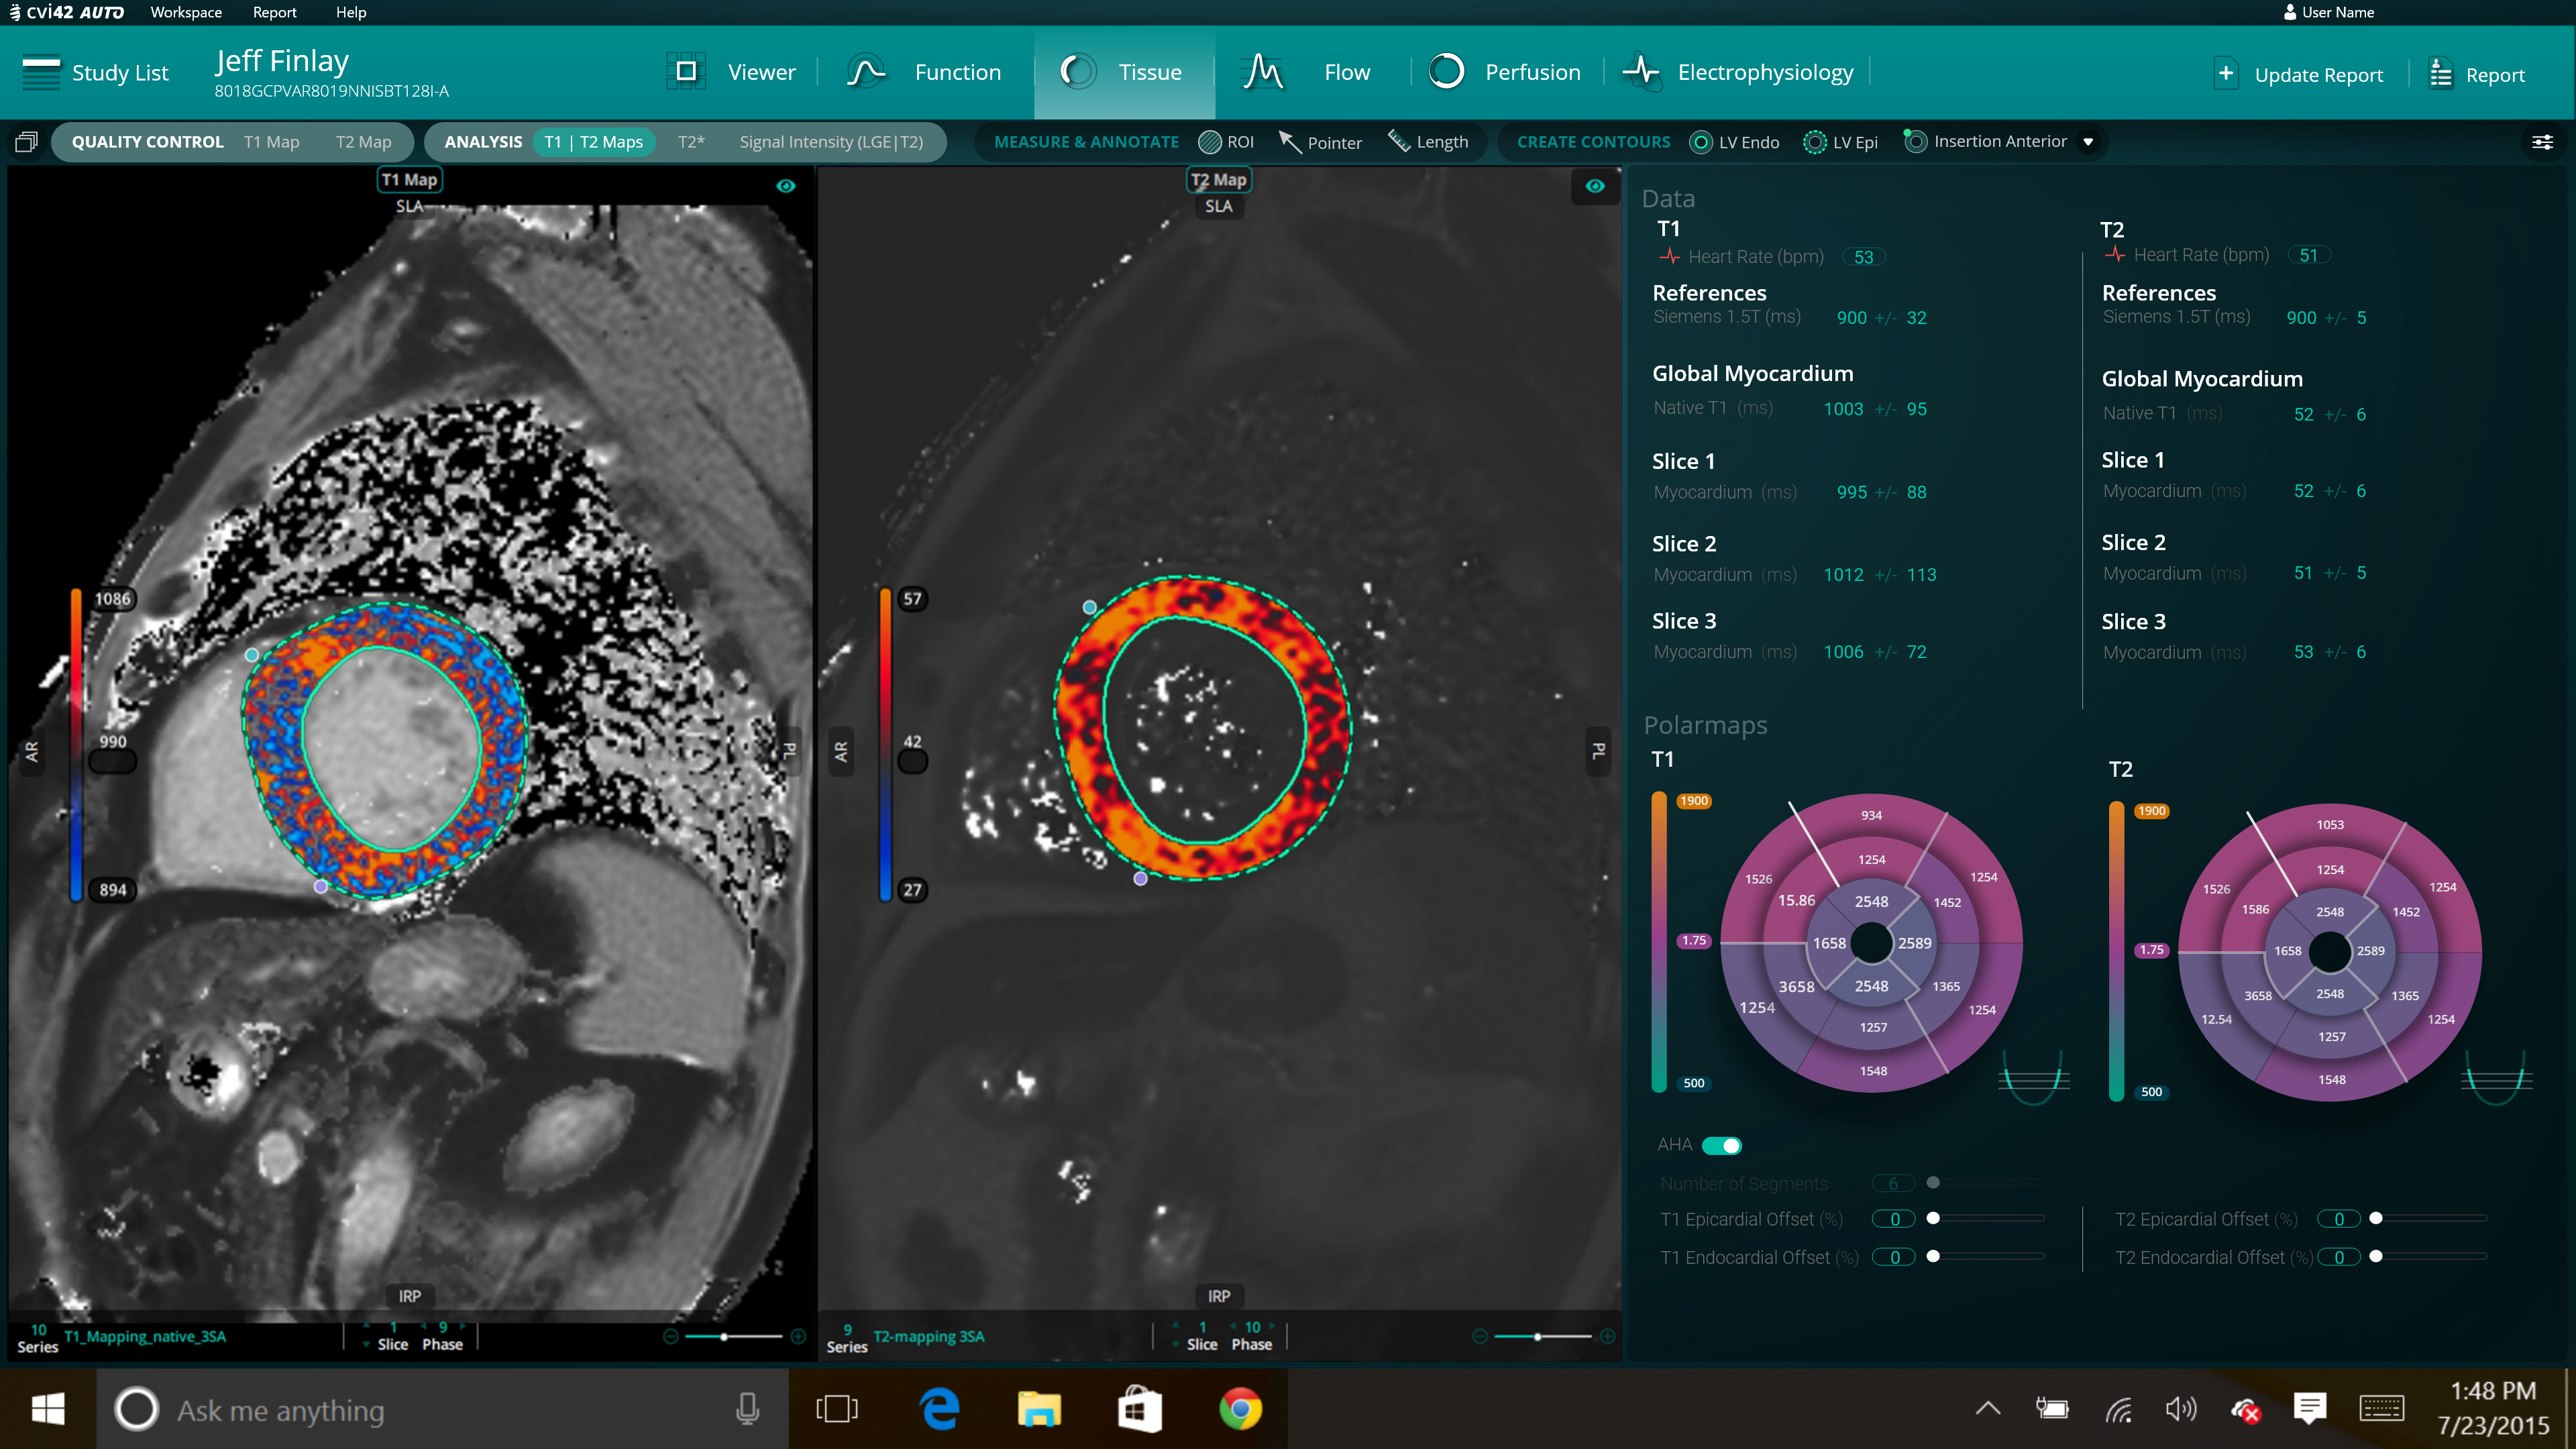Show hidden system tray icons
This screenshot has height=1449, width=2576.
(x=1988, y=1409)
